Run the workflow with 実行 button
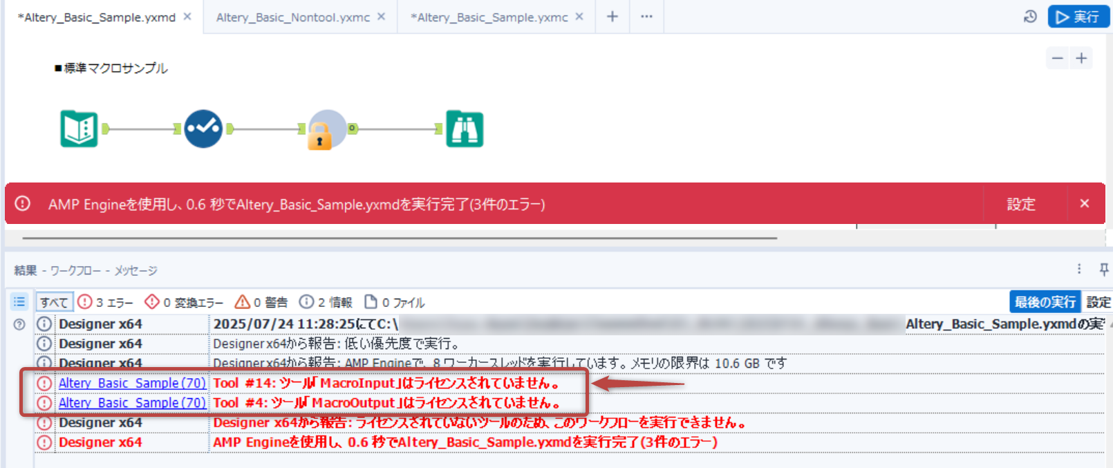Image resolution: width=1113 pixels, height=468 pixels. click(1078, 17)
